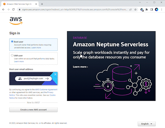Open the heylogin extension icon in toolbar
The width and height of the screenshot is (165, 128).
(x=142, y=10)
